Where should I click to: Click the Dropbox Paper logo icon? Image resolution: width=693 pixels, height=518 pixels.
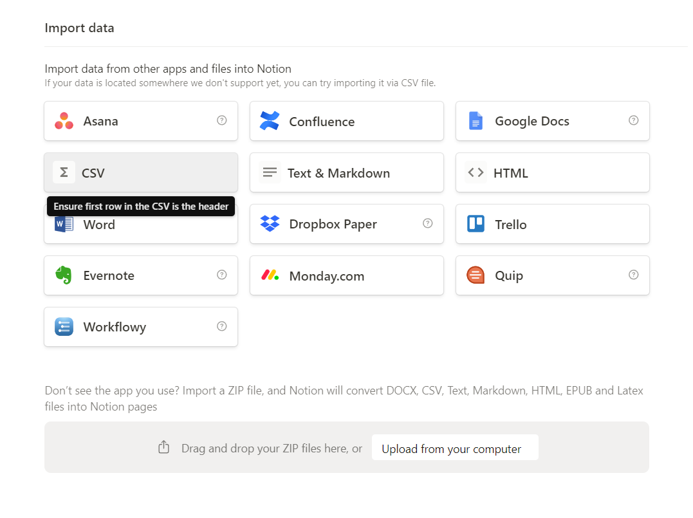pyautogui.click(x=270, y=224)
